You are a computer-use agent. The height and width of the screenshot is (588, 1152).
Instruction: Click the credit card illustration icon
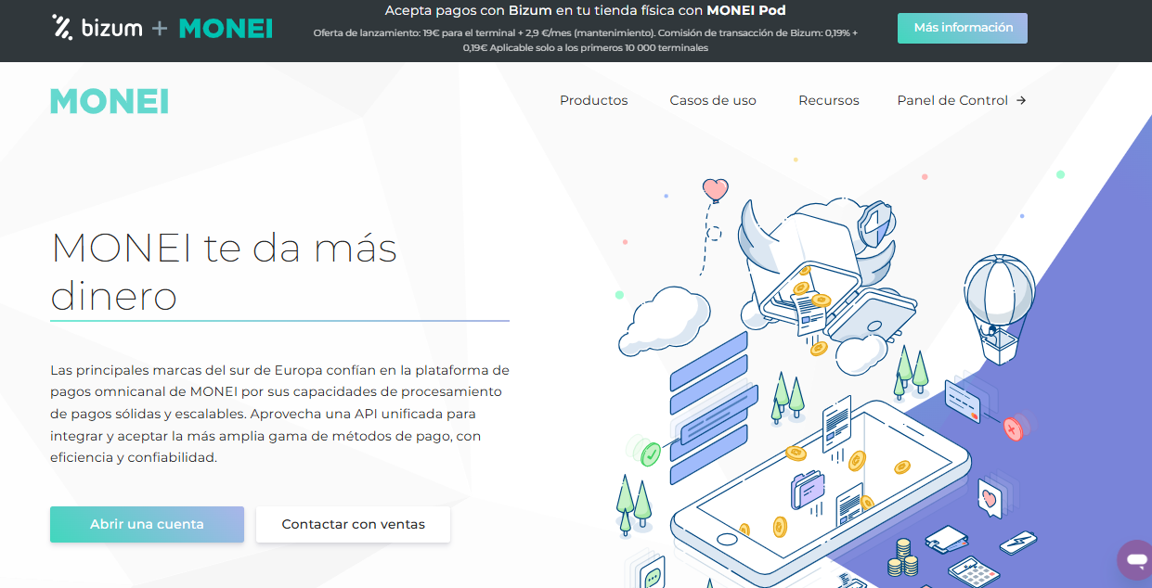[x=963, y=402]
